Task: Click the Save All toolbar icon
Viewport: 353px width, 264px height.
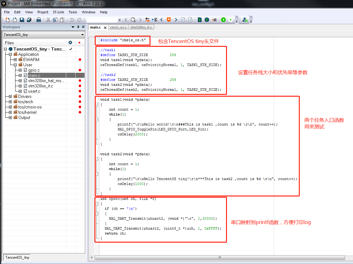Action: (29, 20)
